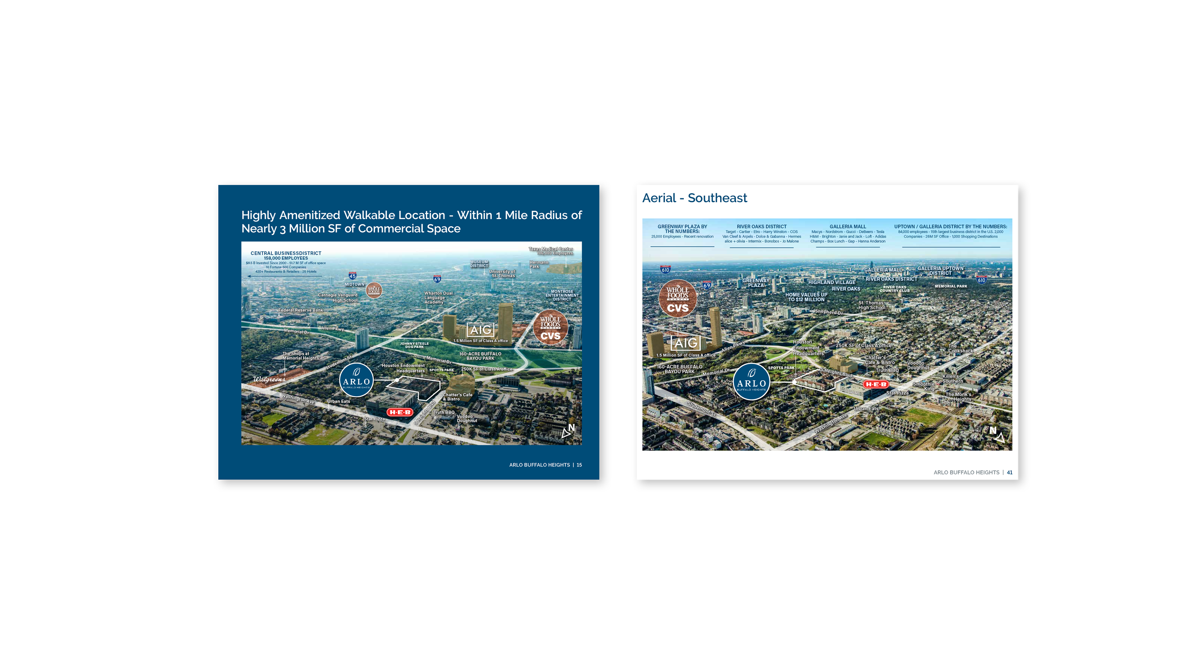Click the ARLO Buffalo Heights circle on page 41
This screenshot has height=667, width=1185.
pyautogui.click(x=751, y=382)
